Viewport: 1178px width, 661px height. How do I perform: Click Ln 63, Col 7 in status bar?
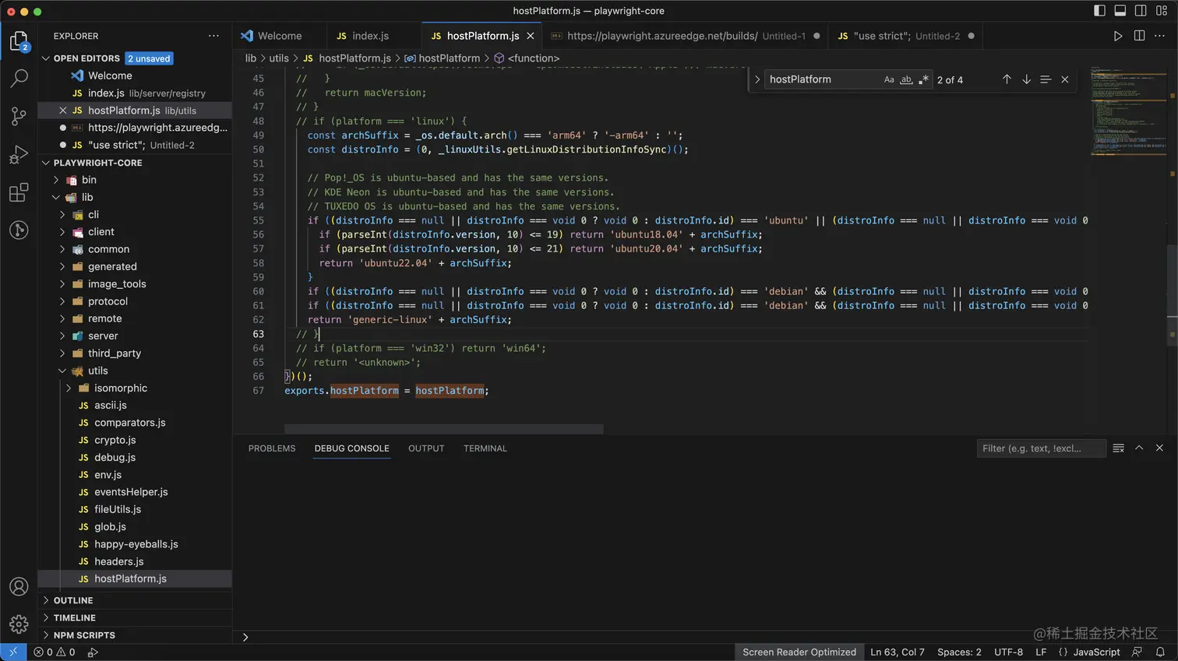[898, 652]
